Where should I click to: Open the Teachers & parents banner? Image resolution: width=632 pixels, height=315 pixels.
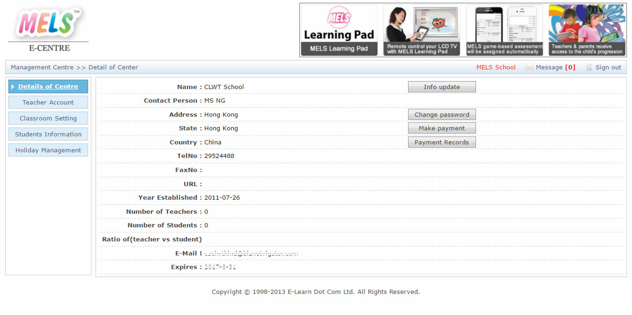[587, 30]
